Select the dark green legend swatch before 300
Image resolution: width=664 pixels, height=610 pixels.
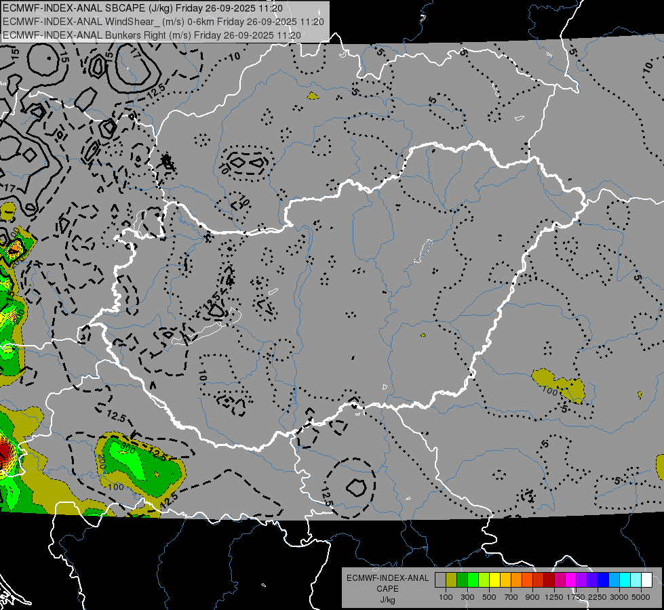click(462, 579)
